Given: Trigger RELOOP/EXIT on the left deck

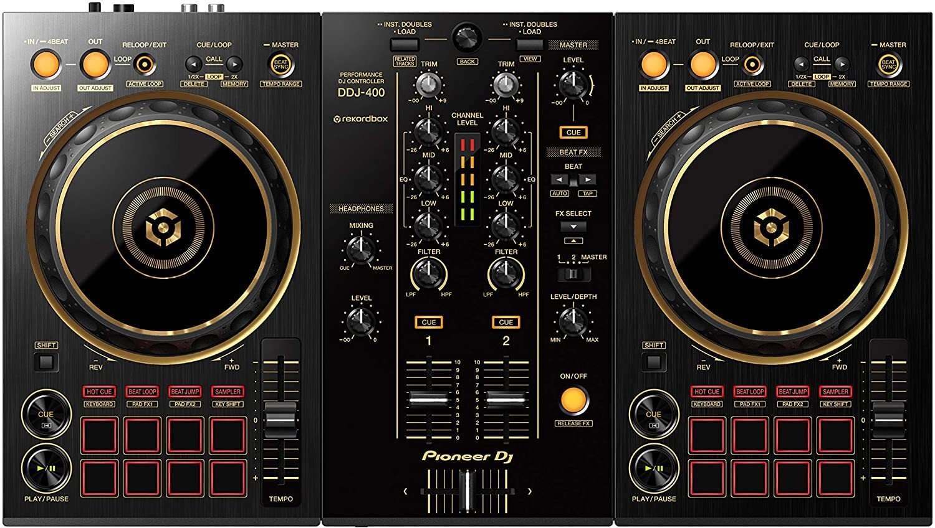Looking at the screenshot, I should (x=145, y=65).
